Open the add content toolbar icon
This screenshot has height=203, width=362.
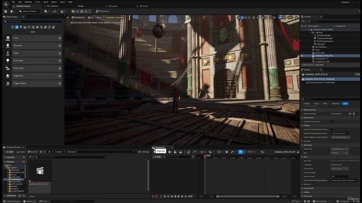point(46,11)
